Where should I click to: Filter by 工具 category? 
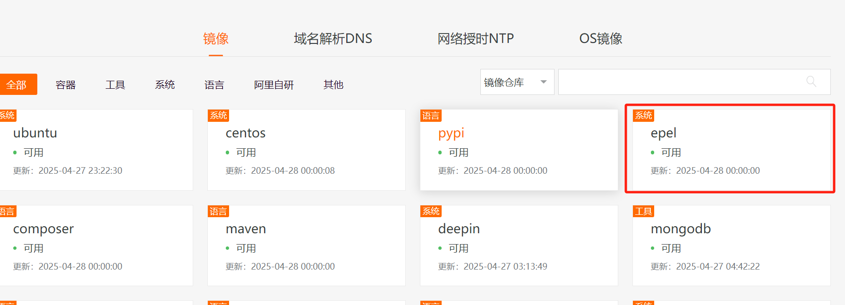[x=115, y=85]
